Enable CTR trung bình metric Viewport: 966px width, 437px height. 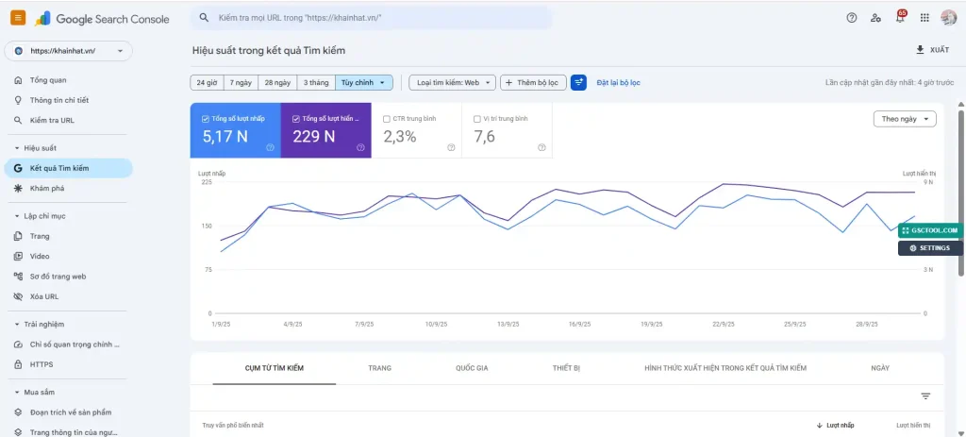(x=386, y=119)
